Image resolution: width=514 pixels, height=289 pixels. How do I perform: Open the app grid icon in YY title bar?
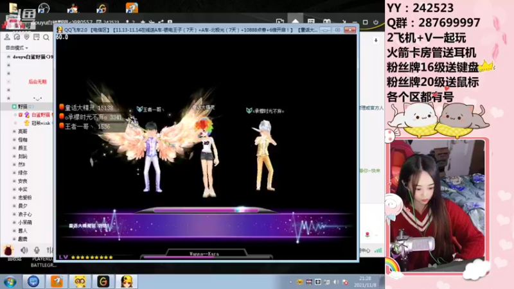pyautogui.click(x=311, y=22)
